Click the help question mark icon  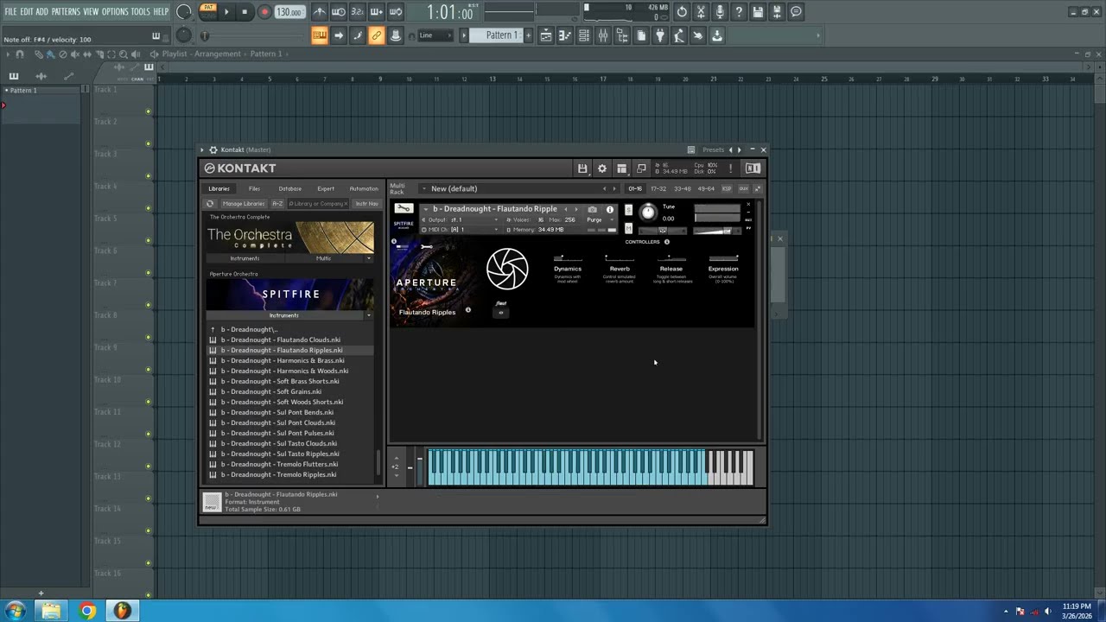coord(739,12)
